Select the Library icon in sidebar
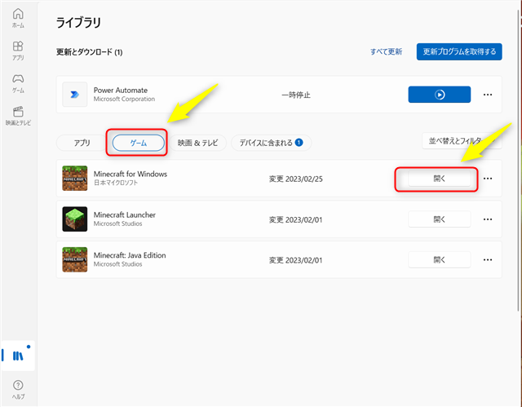Image resolution: width=522 pixels, height=407 pixels. click(x=18, y=356)
